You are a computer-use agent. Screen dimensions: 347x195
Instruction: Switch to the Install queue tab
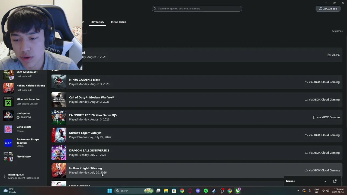click(118, 22)
